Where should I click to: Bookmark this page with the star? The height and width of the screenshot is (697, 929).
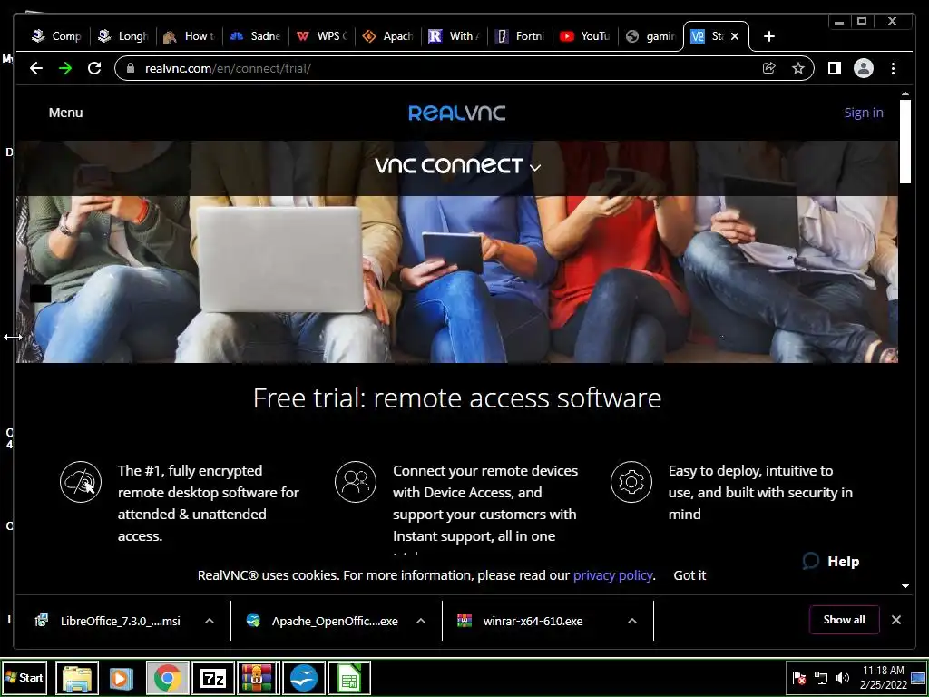click(798, 68)
